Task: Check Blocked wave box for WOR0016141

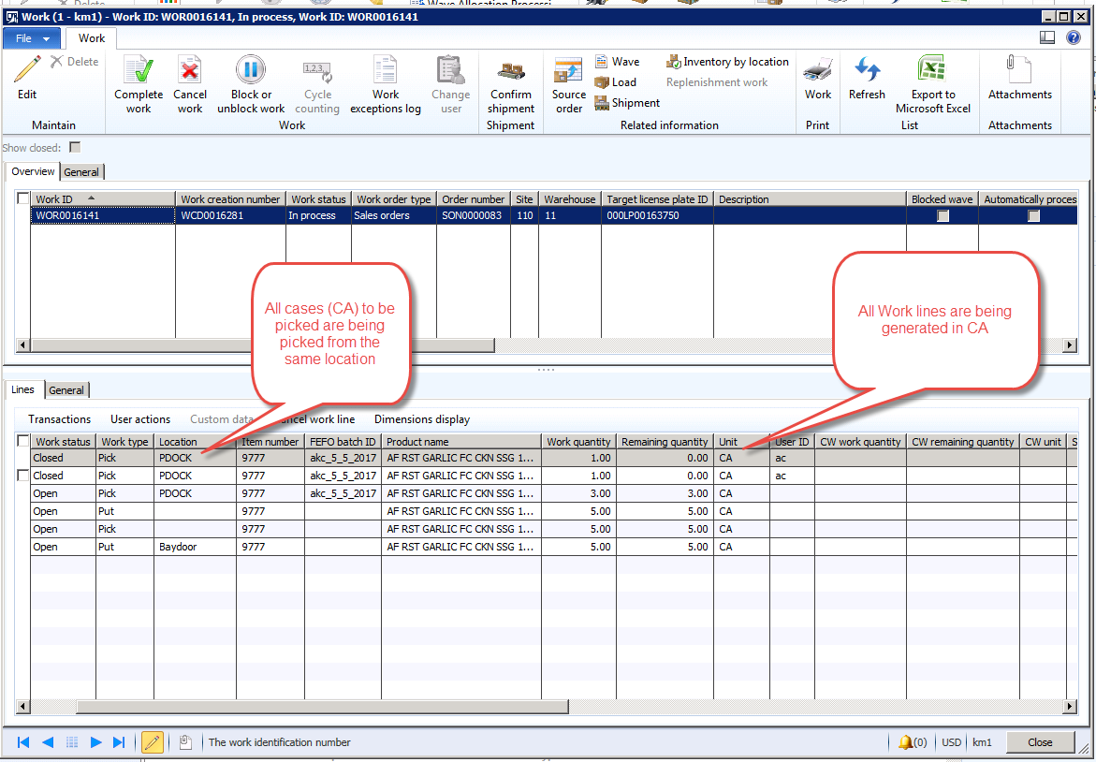Action: (943, 215)
